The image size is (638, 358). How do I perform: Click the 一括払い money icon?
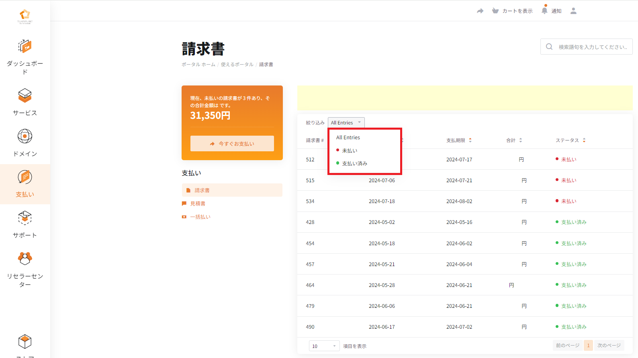click(184, 217)
